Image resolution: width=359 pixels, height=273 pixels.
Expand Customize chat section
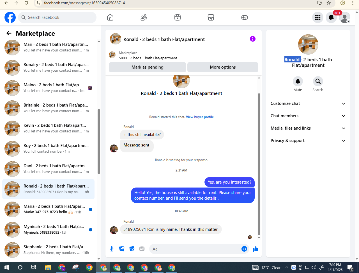pyautogui.click(x=308, y=103)
